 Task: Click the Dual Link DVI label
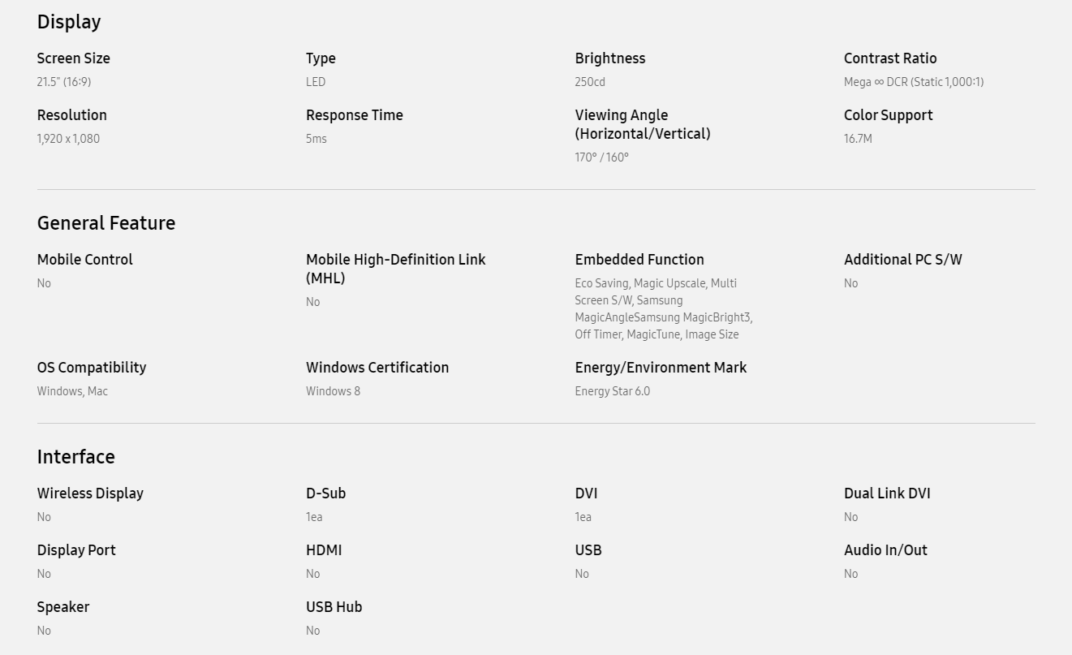pyautogui.click(x=886, y=493)
